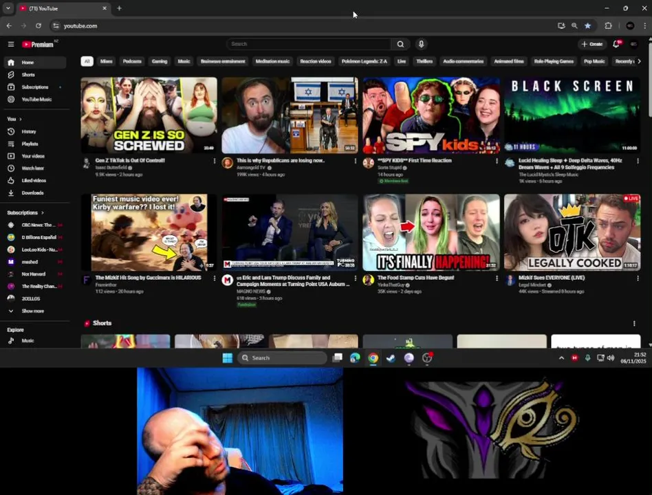Open the 2CELLOS subscription channel

coord(35,298)
